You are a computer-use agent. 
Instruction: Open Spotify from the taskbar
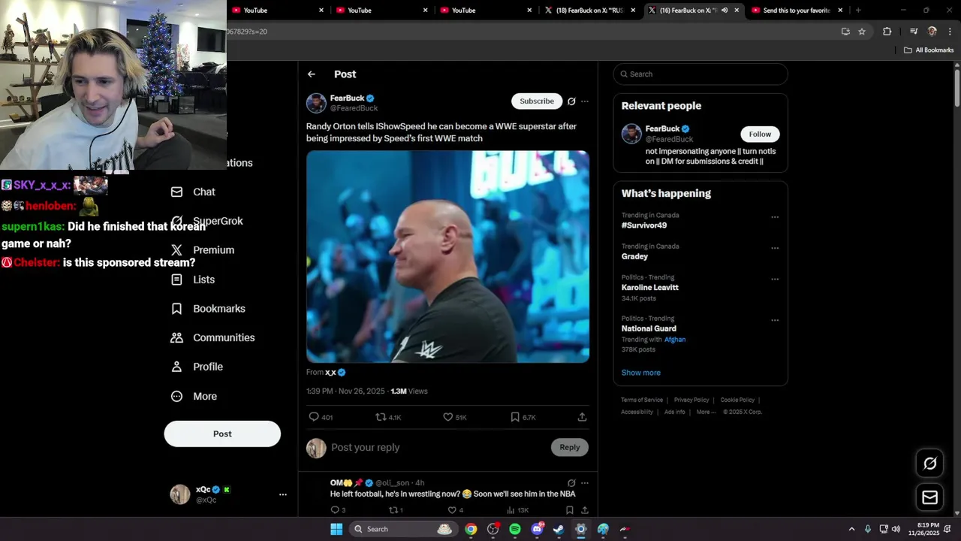pyautogui.click(x=515, y=529)
